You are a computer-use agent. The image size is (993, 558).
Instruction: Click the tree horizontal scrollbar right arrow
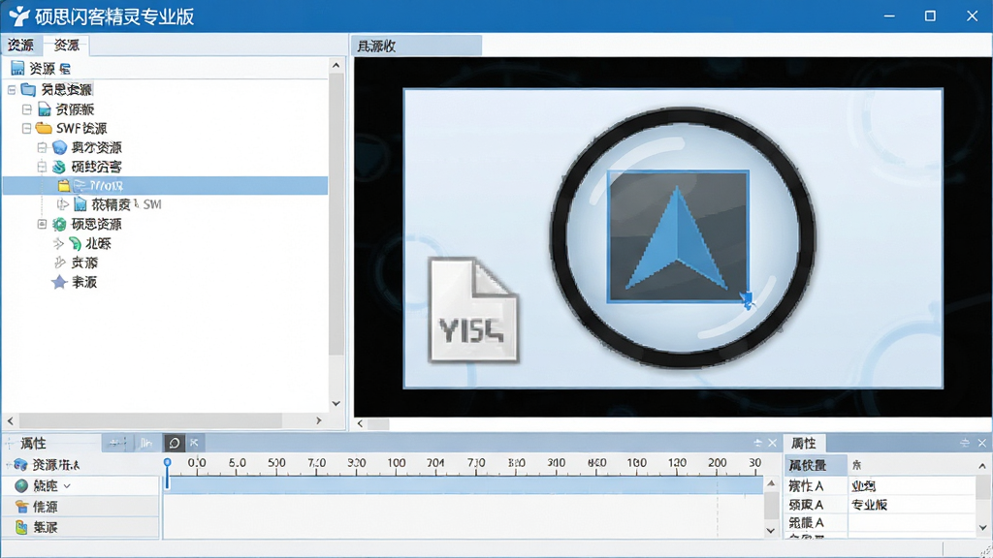[x=318, y=420]
